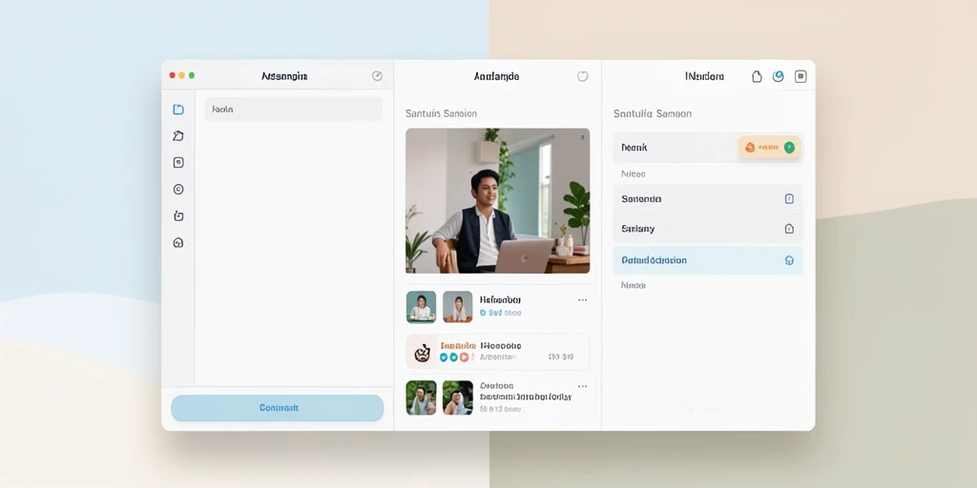Select the circled C icon in the sidebar

tap(178, 190)
